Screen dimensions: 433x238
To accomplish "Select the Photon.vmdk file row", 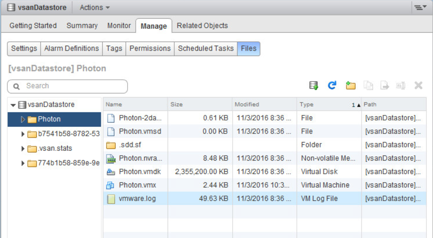I will point(140,172).
